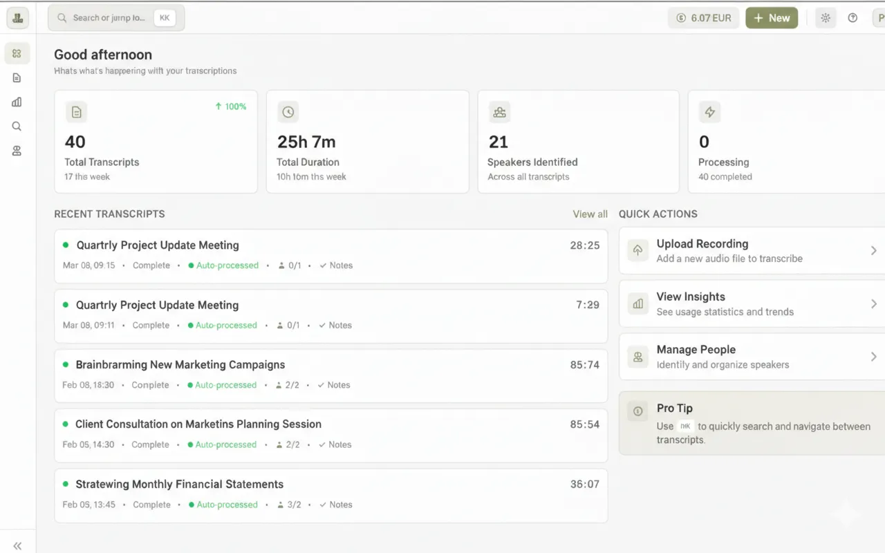Click the View all link for recent transcripts
Screen dimensions: 885x553
click(x=589, y=214)
